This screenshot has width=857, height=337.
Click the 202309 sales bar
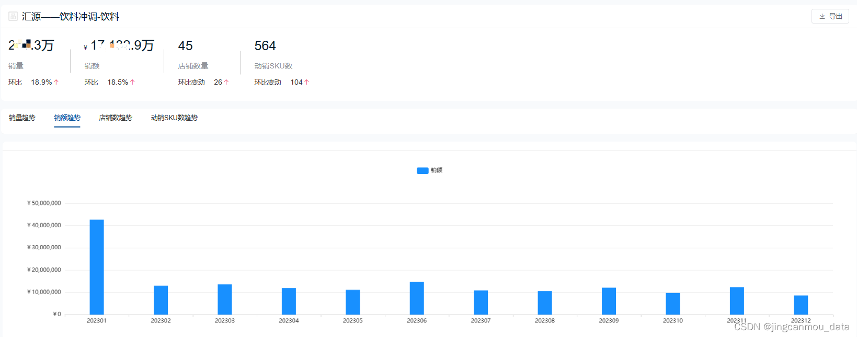609,301
